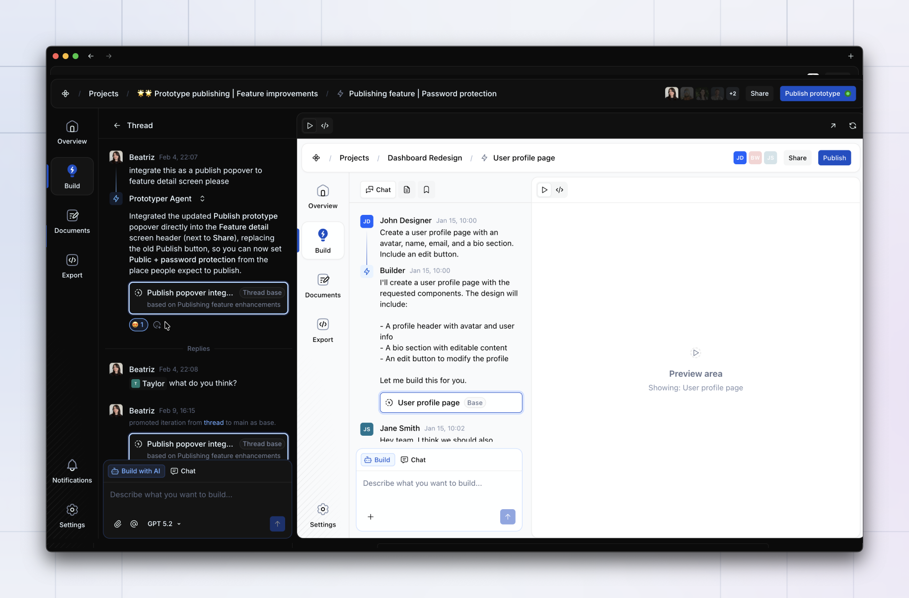Image resolution: width=909 pixels, height=598 pixels.
Task: Open Publishing feature | Password protection breadcrumb
Action: tap(417, 94)
